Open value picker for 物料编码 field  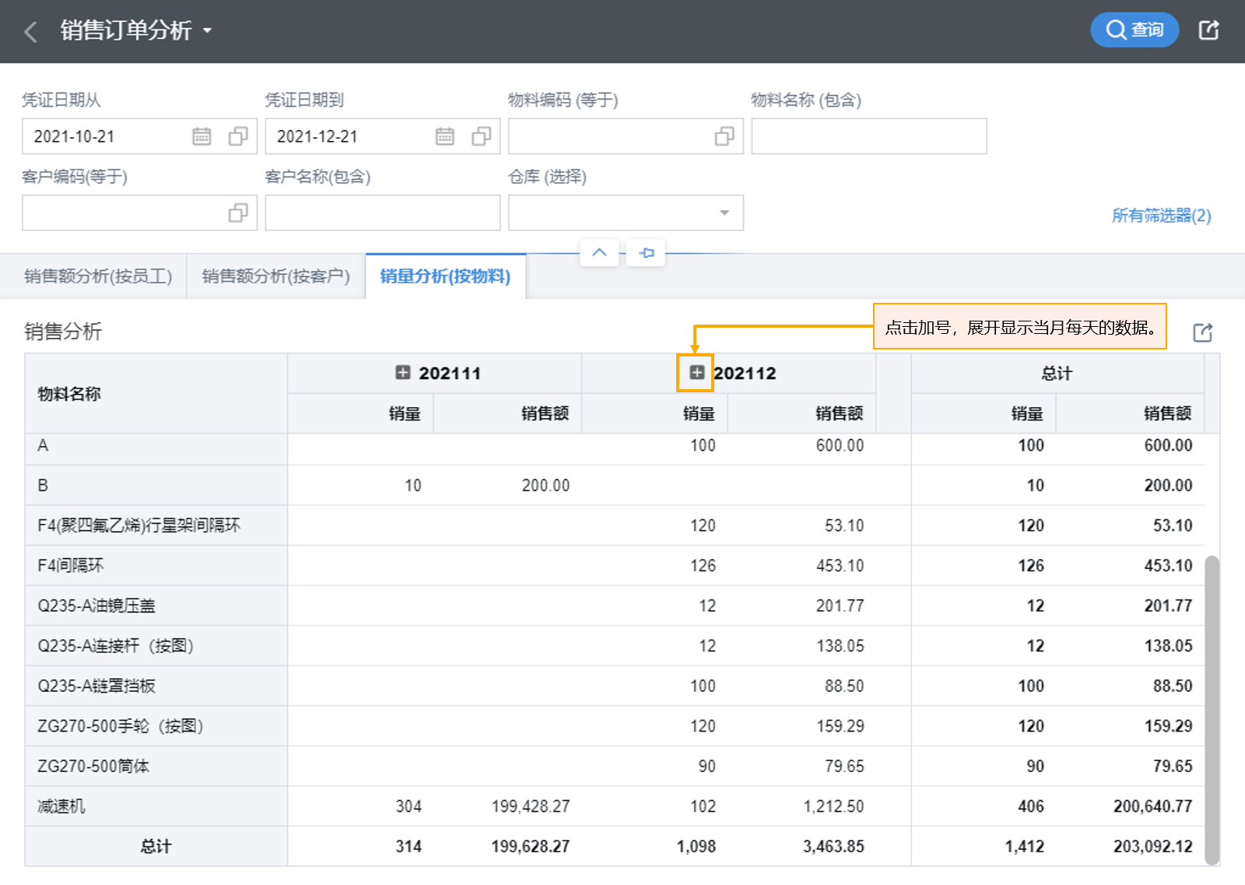tap(724, 136)
